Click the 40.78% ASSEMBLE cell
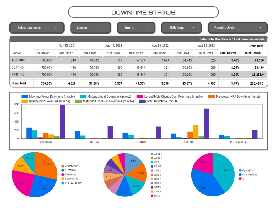277x208 pixels. pos(94,60)
